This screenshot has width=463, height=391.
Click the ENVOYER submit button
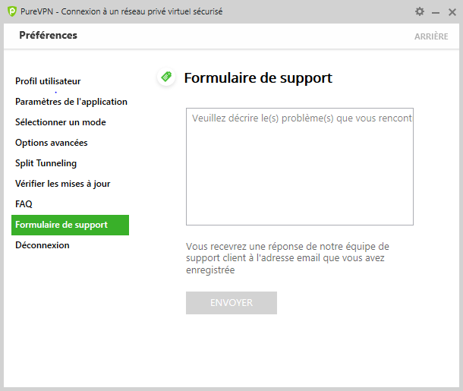(231, 303)
